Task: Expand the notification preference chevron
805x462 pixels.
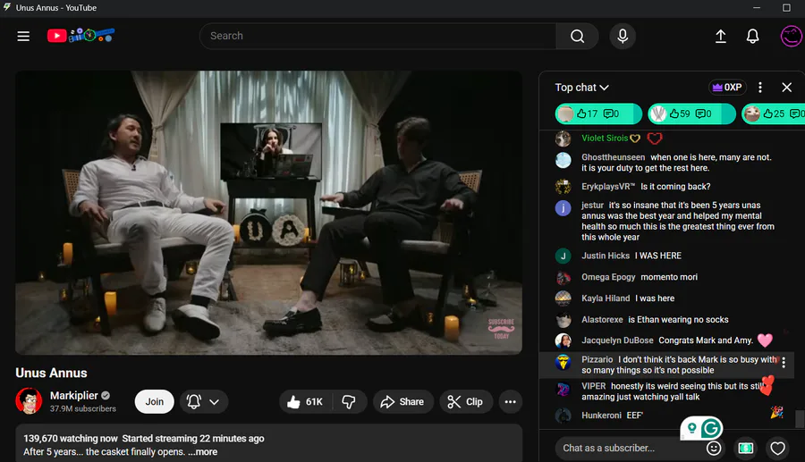Action: [215, 402]
